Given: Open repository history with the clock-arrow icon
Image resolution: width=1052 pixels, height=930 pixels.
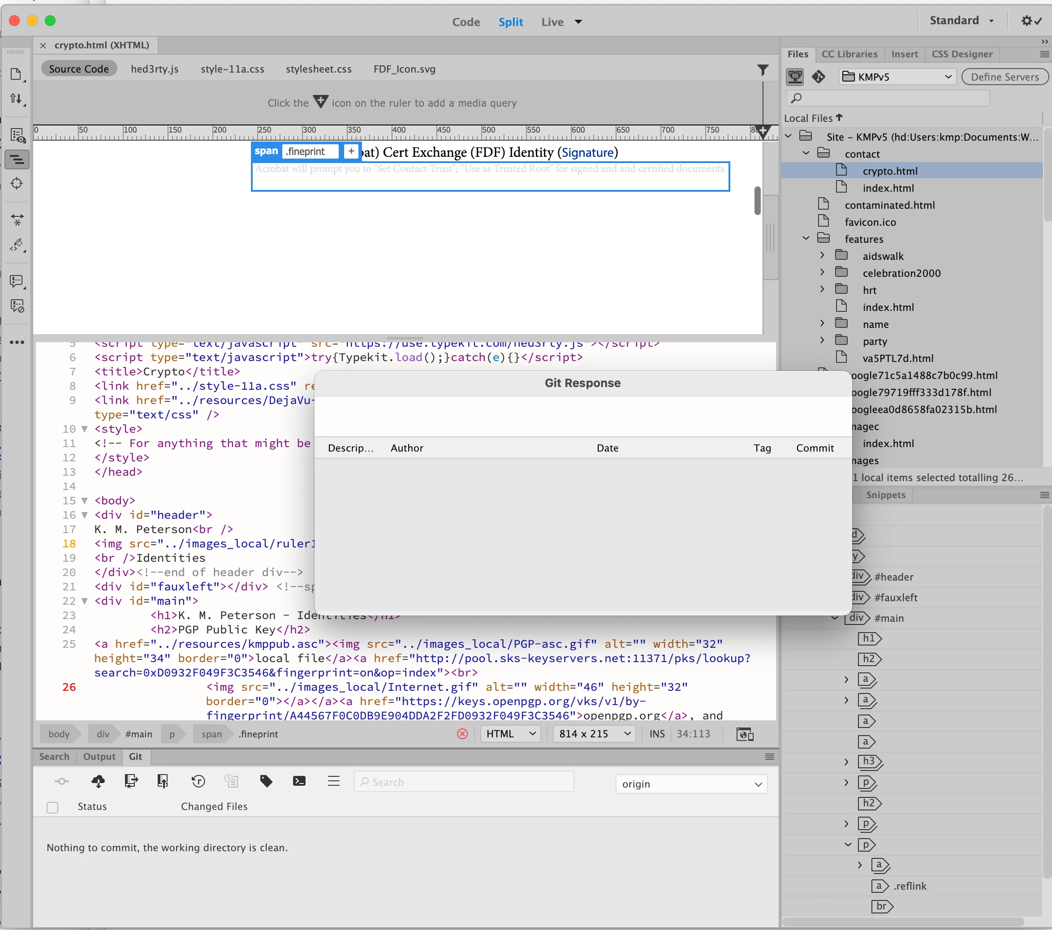Looking at the screenshot, I should pos(198,781).
